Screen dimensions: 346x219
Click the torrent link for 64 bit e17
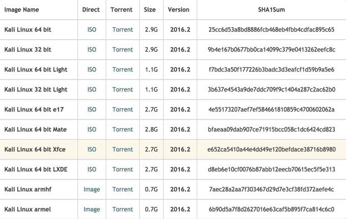click(123, 110)
